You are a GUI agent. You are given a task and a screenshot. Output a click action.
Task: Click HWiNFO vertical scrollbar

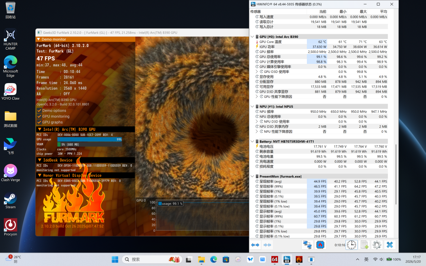point(396,174)
